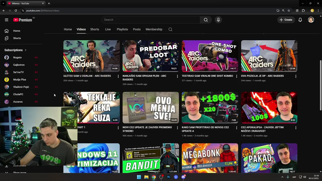This screenshot has height=181, width=322.
Task: Open Discord from the taskbar
Action: (x=183, y=177)
